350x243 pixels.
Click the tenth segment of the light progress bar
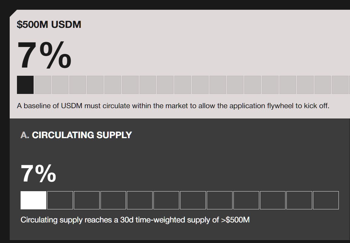coord(183,85)
